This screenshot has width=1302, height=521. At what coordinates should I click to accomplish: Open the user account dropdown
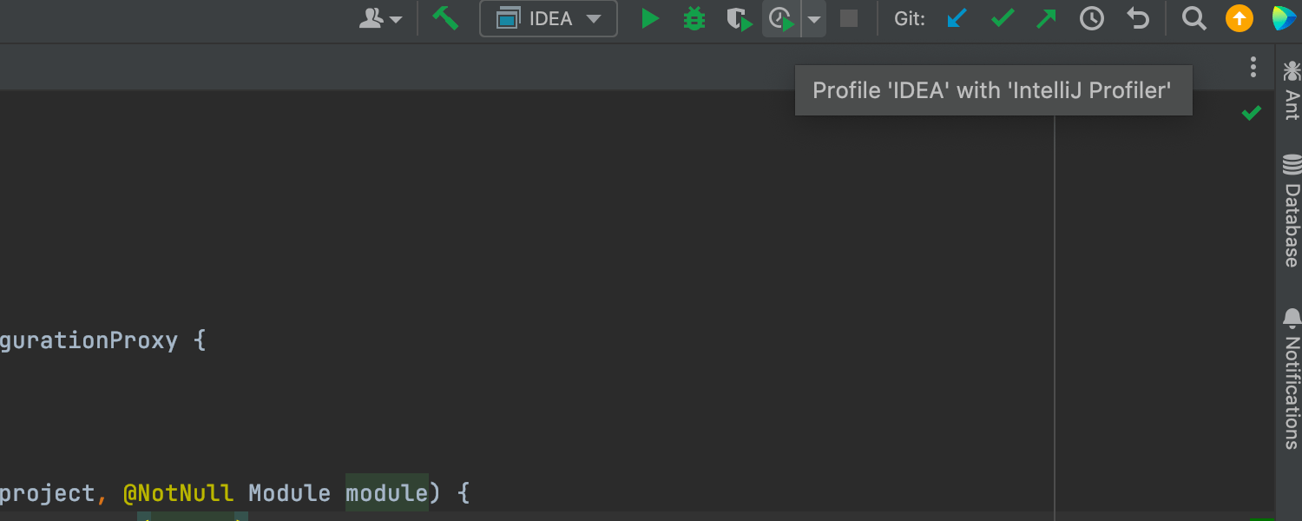pos(380,18)
